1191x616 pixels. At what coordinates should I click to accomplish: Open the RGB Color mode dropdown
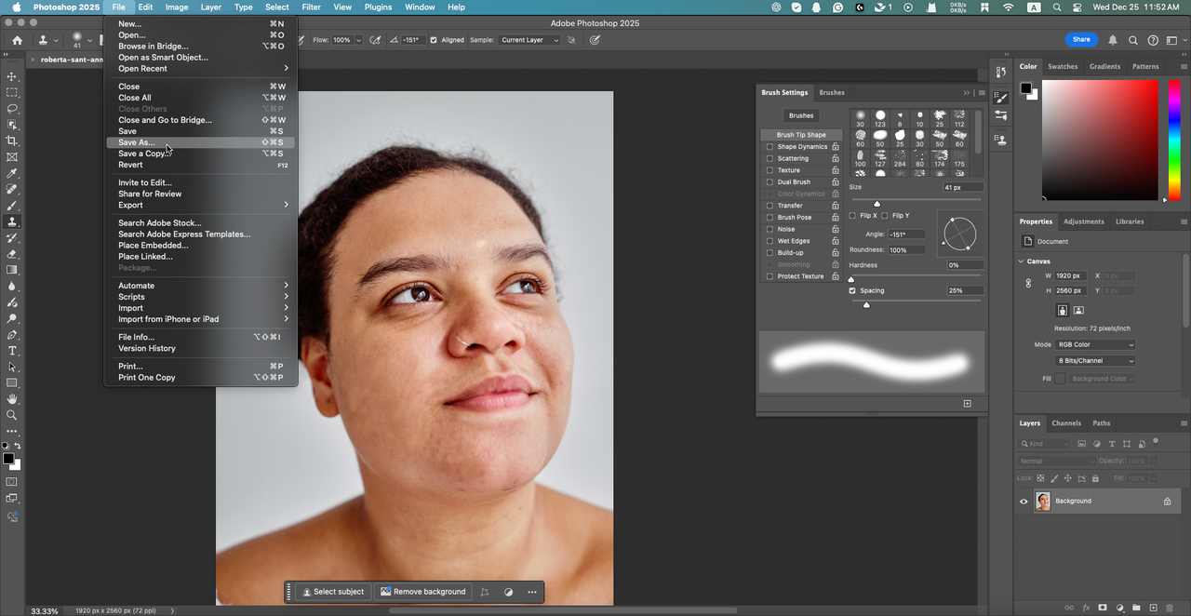point(1095,344)
